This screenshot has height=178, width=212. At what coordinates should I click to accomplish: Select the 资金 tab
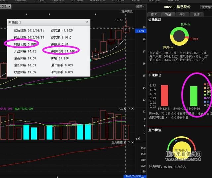(x=168, y=14)
